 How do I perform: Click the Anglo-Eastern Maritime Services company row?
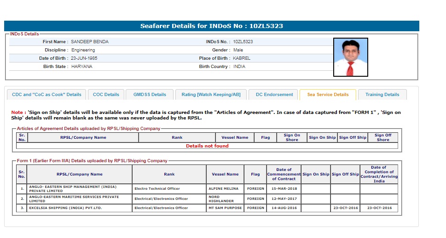click(x=79, y=199)
